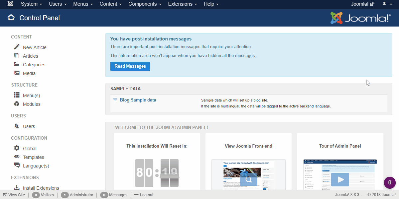Click the Read Messages button

point(130,66)
